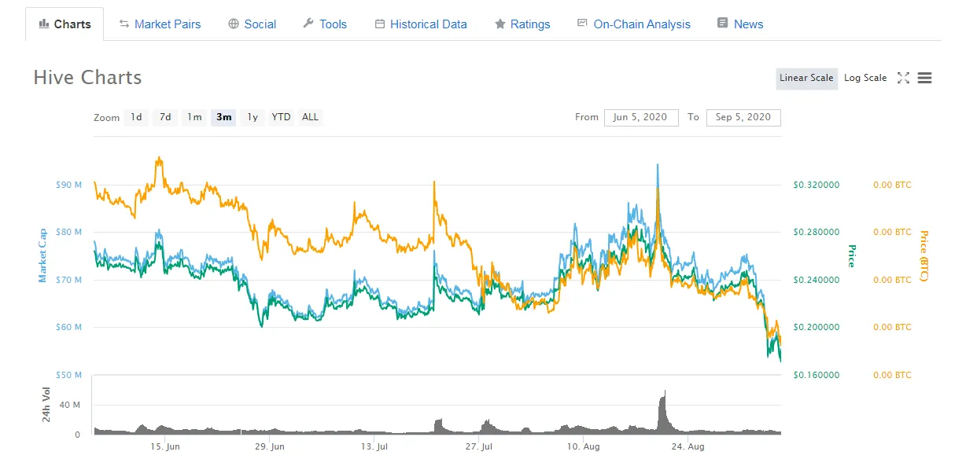
Task: Open the chart hamburger menu
Action: 925,78
